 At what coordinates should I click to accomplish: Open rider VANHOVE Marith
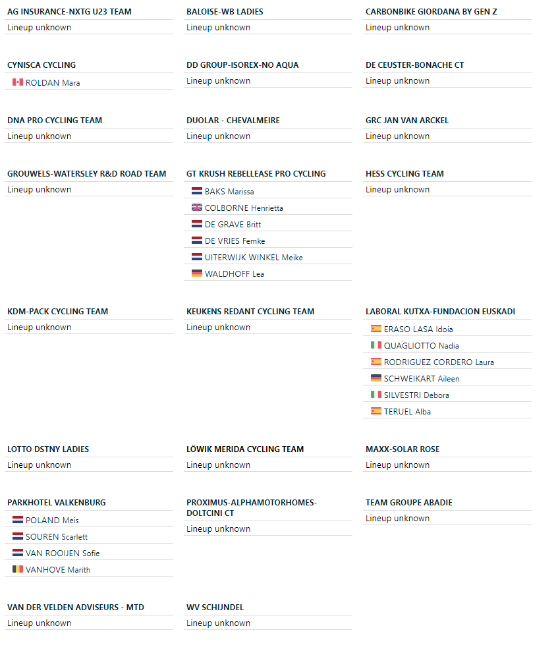point(58,569)
